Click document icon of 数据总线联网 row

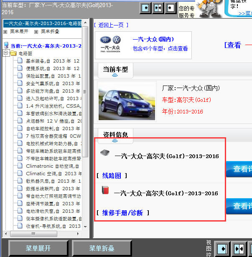(x=20, y=188)
